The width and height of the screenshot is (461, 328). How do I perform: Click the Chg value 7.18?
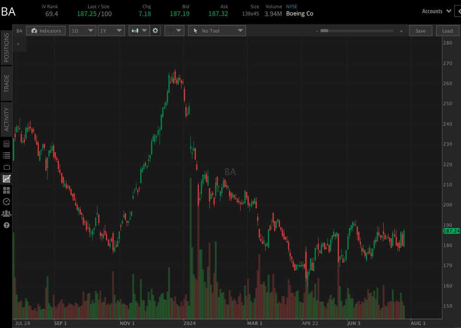point(145,14)
